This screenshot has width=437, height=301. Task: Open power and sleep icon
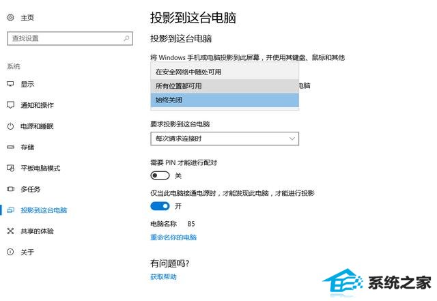pos(10,126)
